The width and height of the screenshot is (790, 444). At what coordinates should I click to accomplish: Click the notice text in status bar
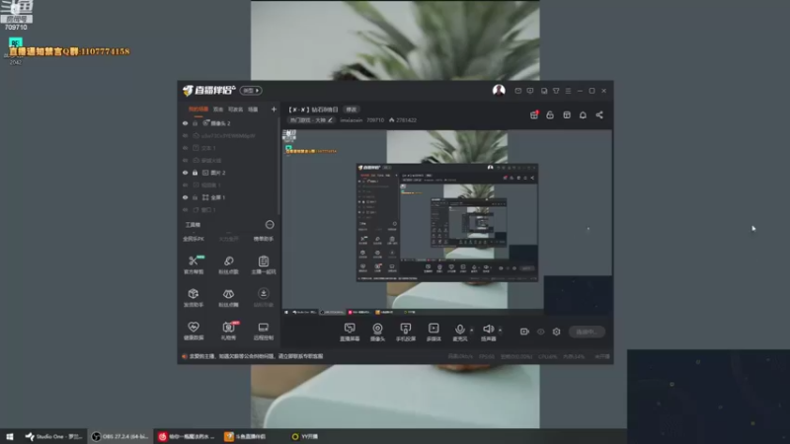click(256, 356)
